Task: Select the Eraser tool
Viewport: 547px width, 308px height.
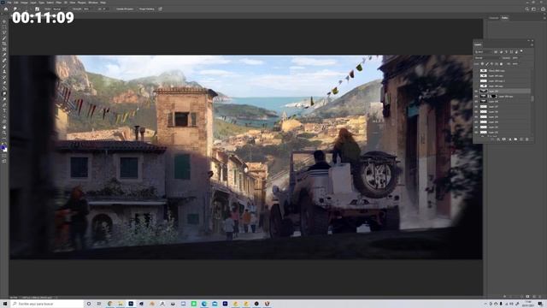Action: (x=4, y=83)
